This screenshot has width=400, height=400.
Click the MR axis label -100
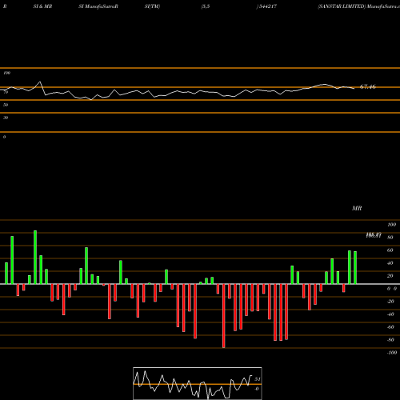[x=392, y=353]
